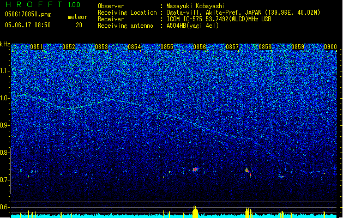Click the 0859 time marker
Screen dimensions: 343x218
pos(298,47)
